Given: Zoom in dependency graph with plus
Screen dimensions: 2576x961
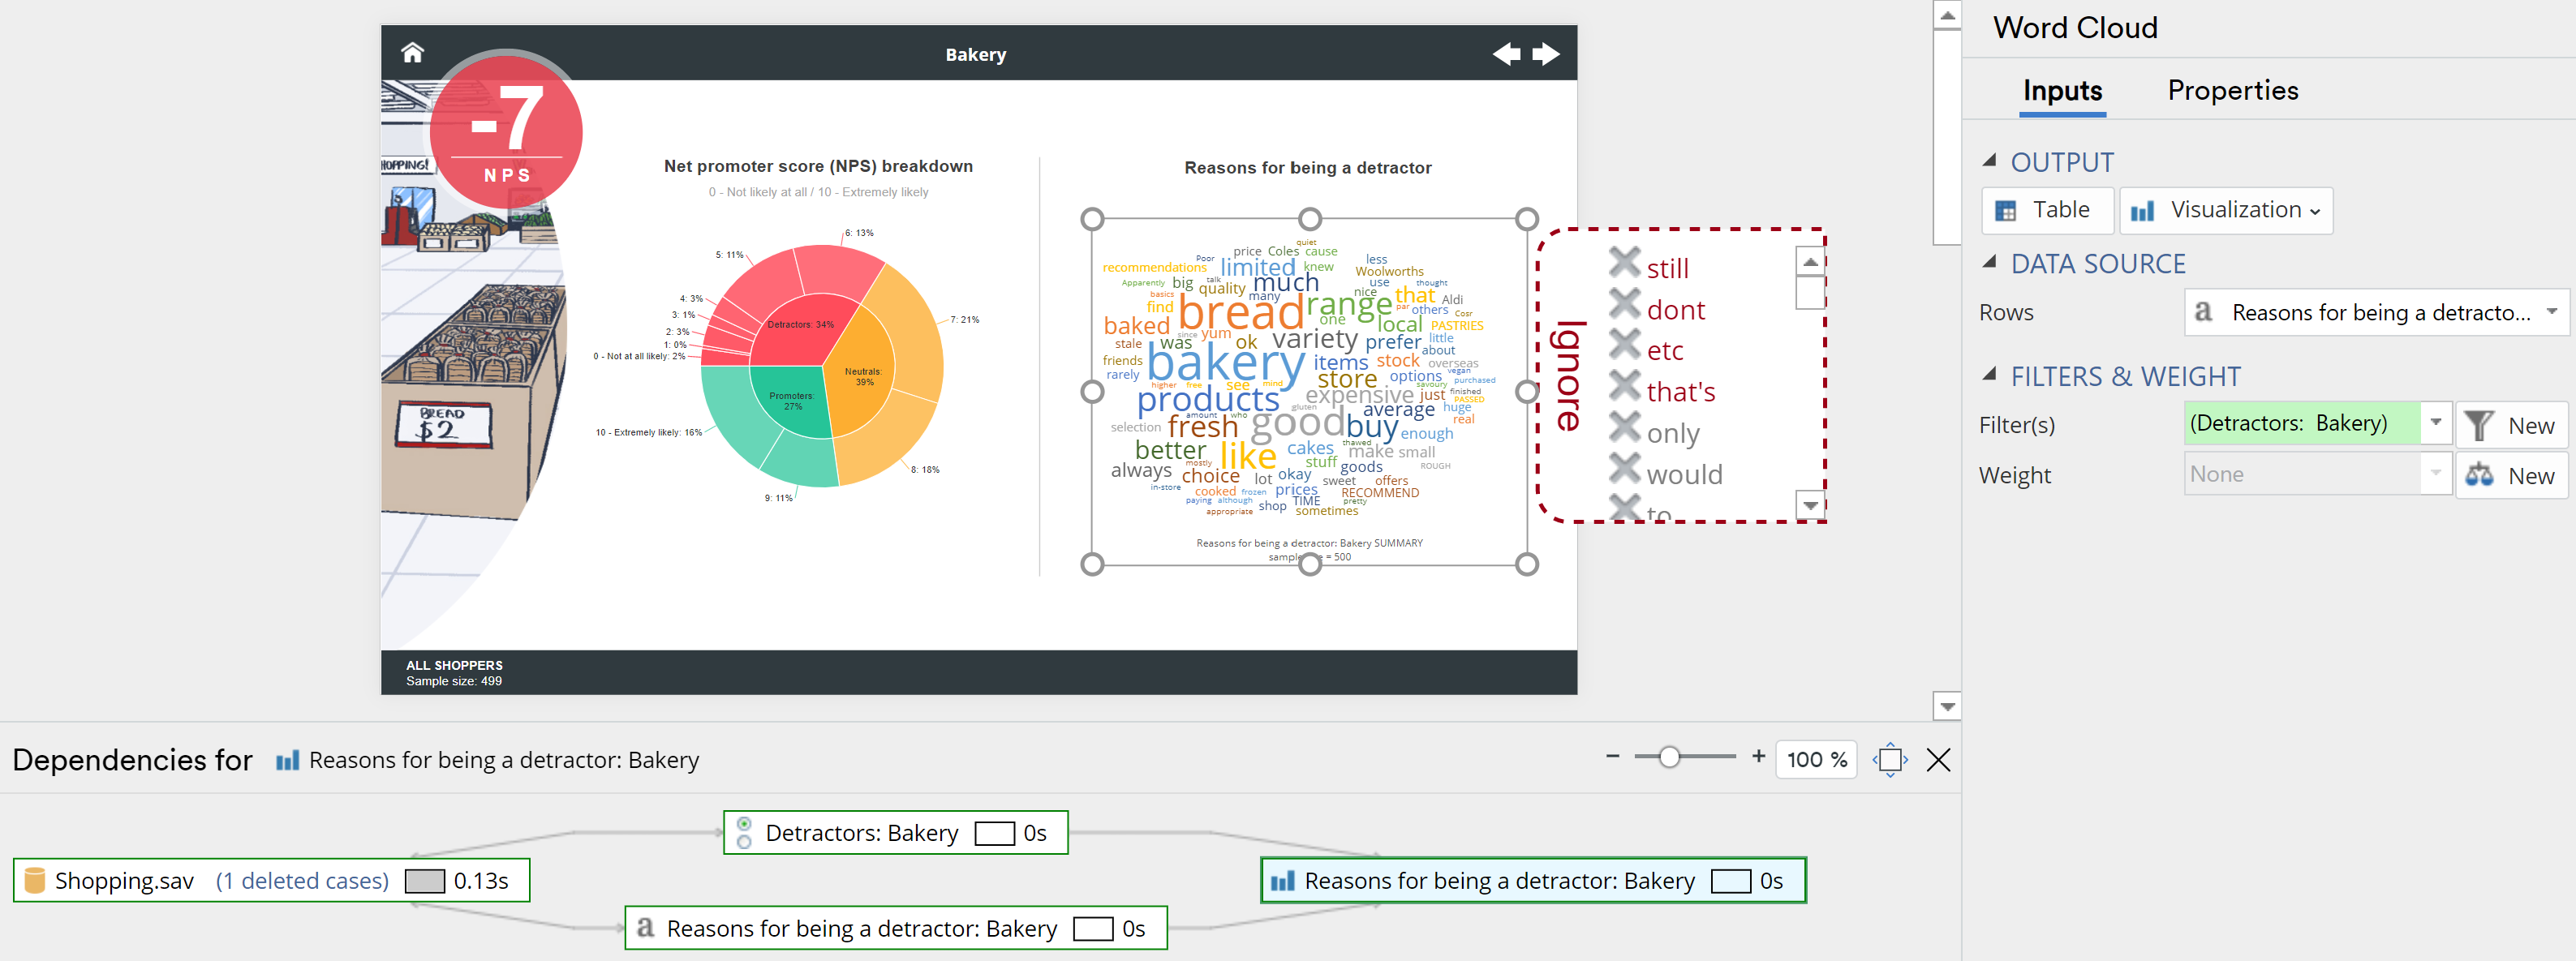Looking at the screenshot, I should point(1758,757).
